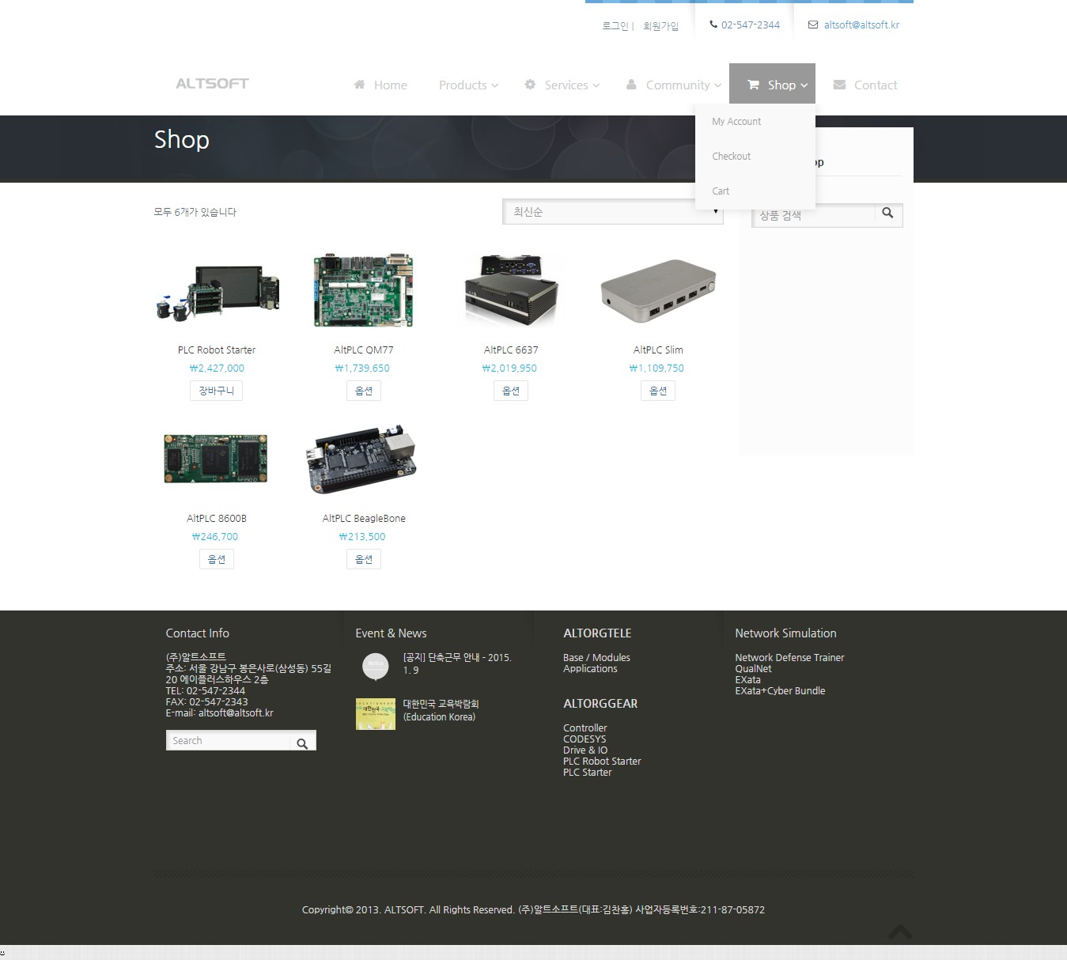This screenshot has height=960, width=1067.
Task: Go to the Home page
Action: pos(380,85)
